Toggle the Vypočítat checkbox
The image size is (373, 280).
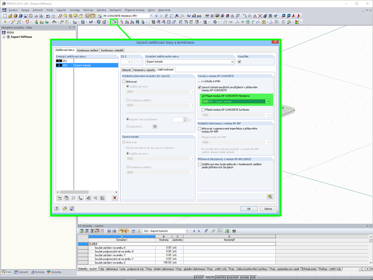pos(240,62)
